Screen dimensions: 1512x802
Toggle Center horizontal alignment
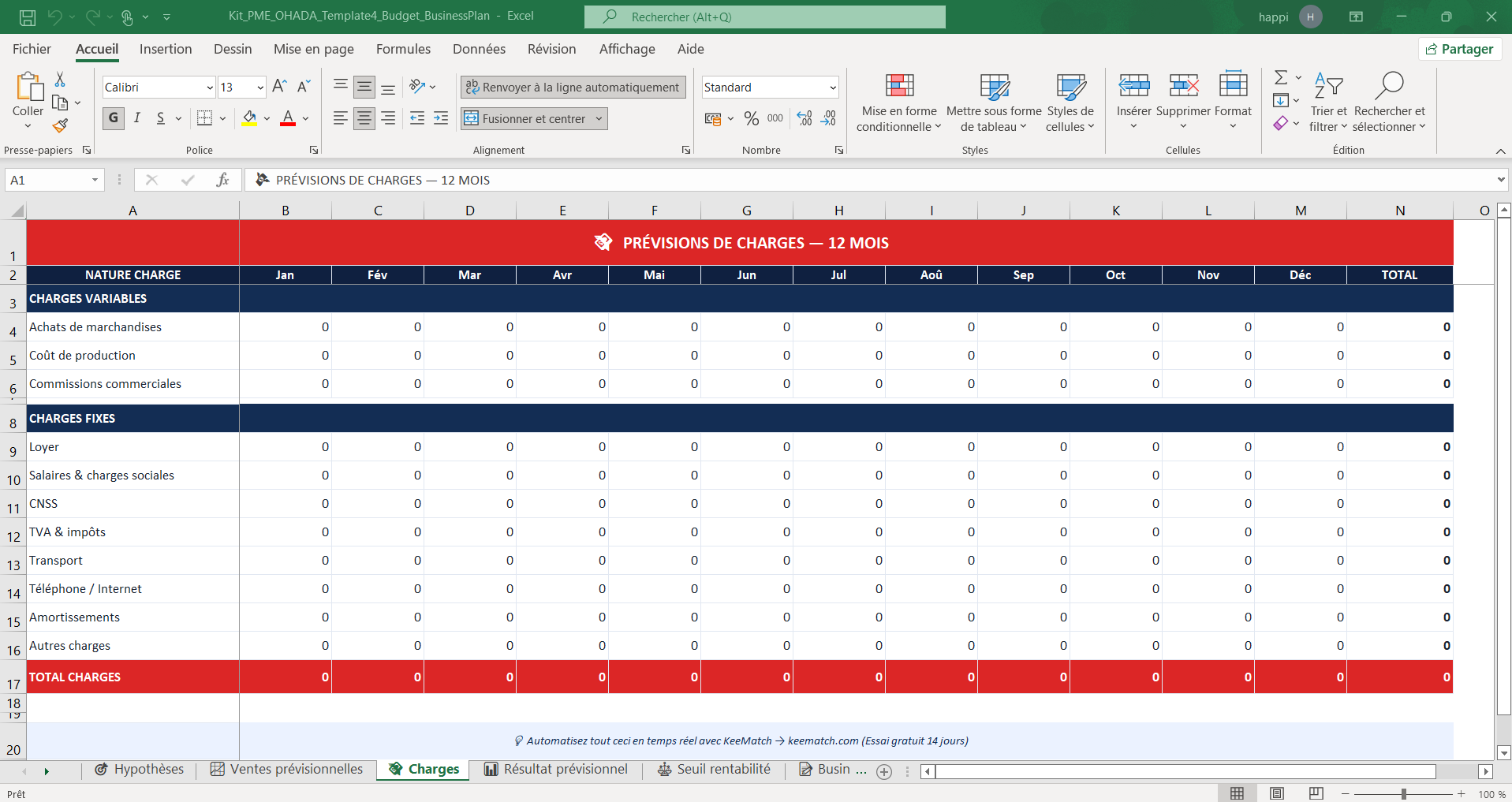pyautogui.click(x=364, y=118)
